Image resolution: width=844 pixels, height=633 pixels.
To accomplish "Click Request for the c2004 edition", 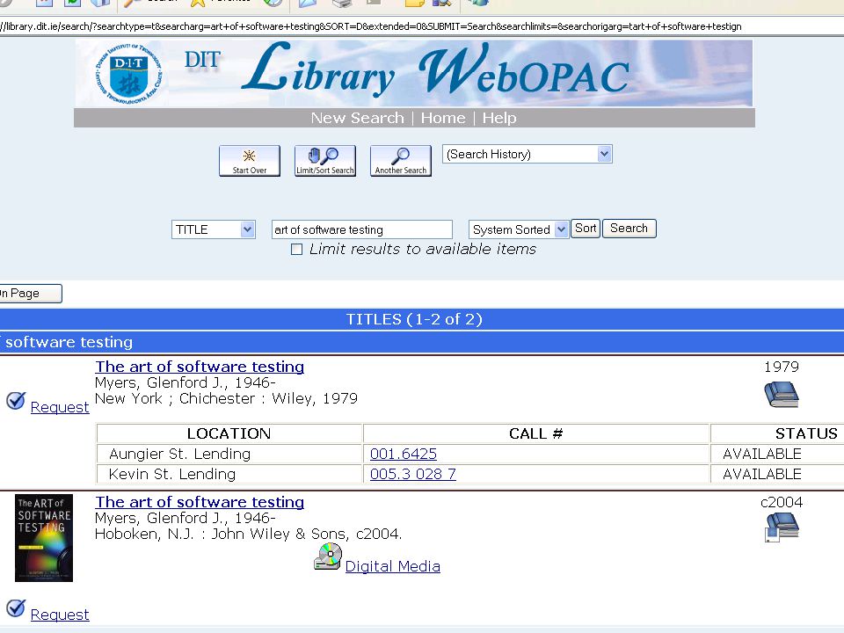I will pyautogui.click(x=60, y=615).
